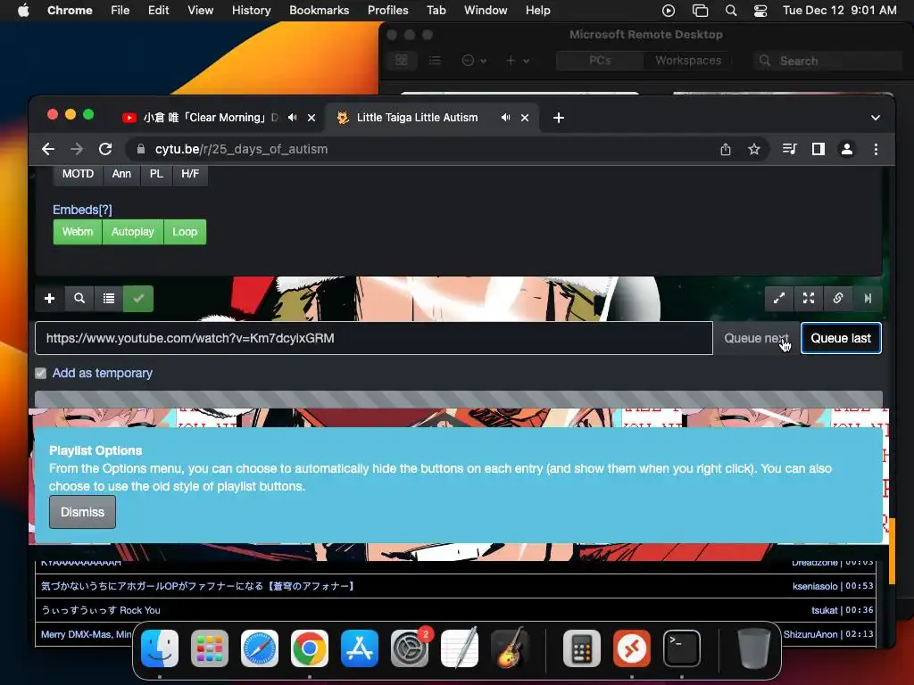Open Safari from the Dock
The height and width of the screenshot is (685, 914).
coord(260,648)
